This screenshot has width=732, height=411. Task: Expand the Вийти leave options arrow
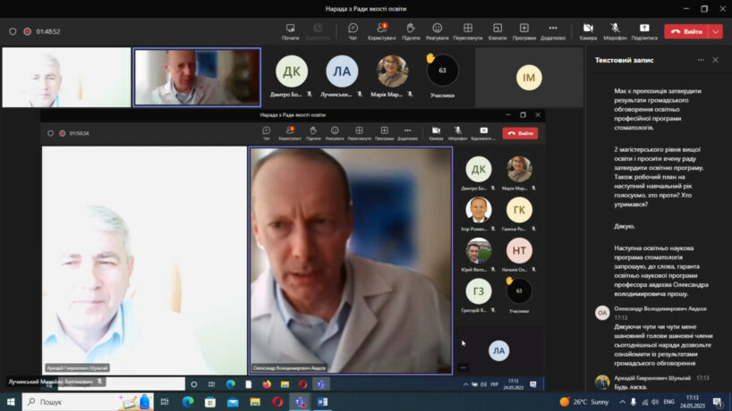[x=716, y=31]
